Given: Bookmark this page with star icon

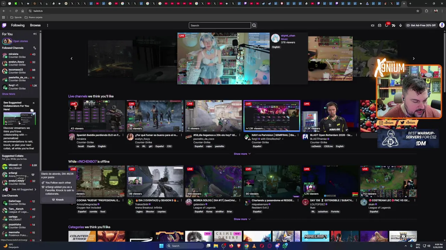Looking at the screenshot, I should [417, 11].
